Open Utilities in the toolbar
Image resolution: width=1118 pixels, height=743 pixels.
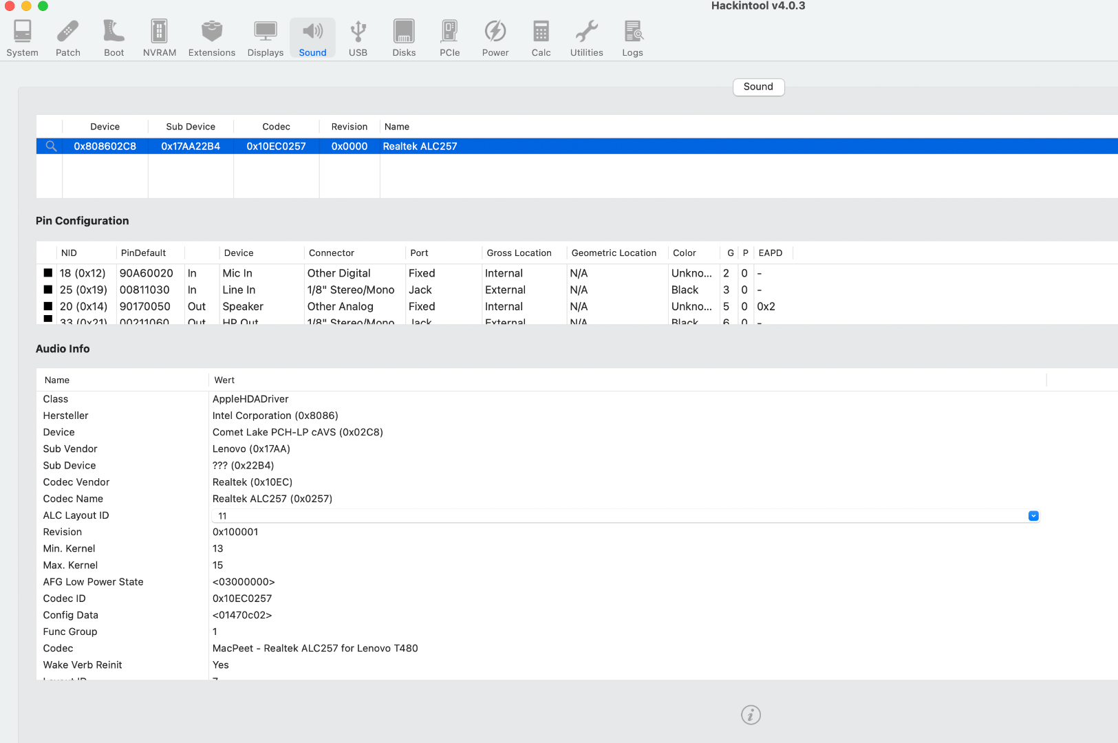click(586, 38)
